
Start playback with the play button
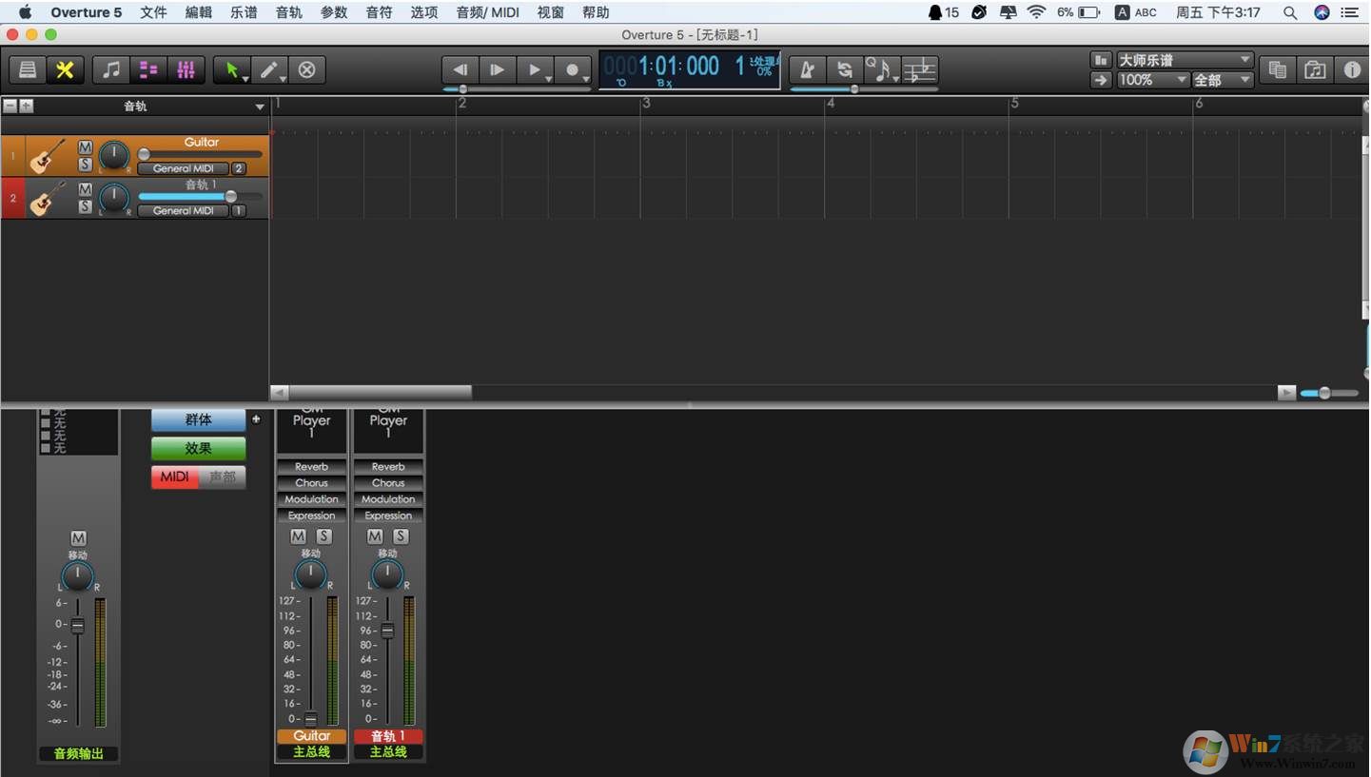point(536,69)
